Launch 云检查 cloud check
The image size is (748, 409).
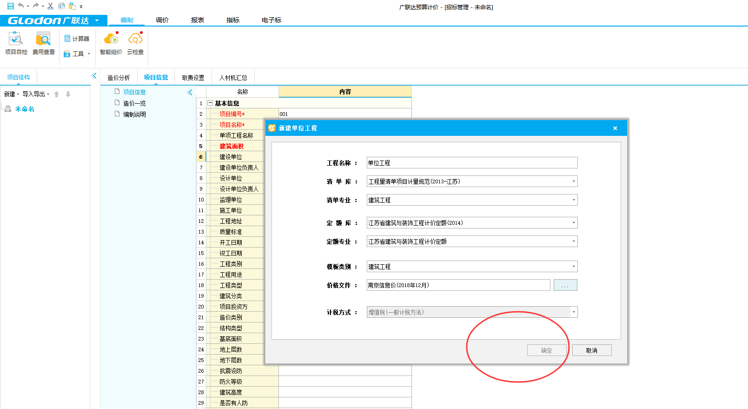point(135,43)
